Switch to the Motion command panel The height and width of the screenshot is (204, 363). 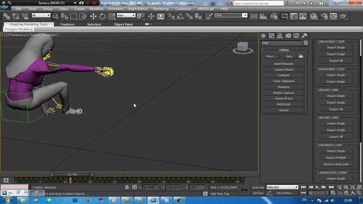pos(288,36)
